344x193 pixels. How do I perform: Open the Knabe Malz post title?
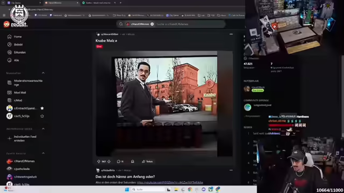[106, 41]
